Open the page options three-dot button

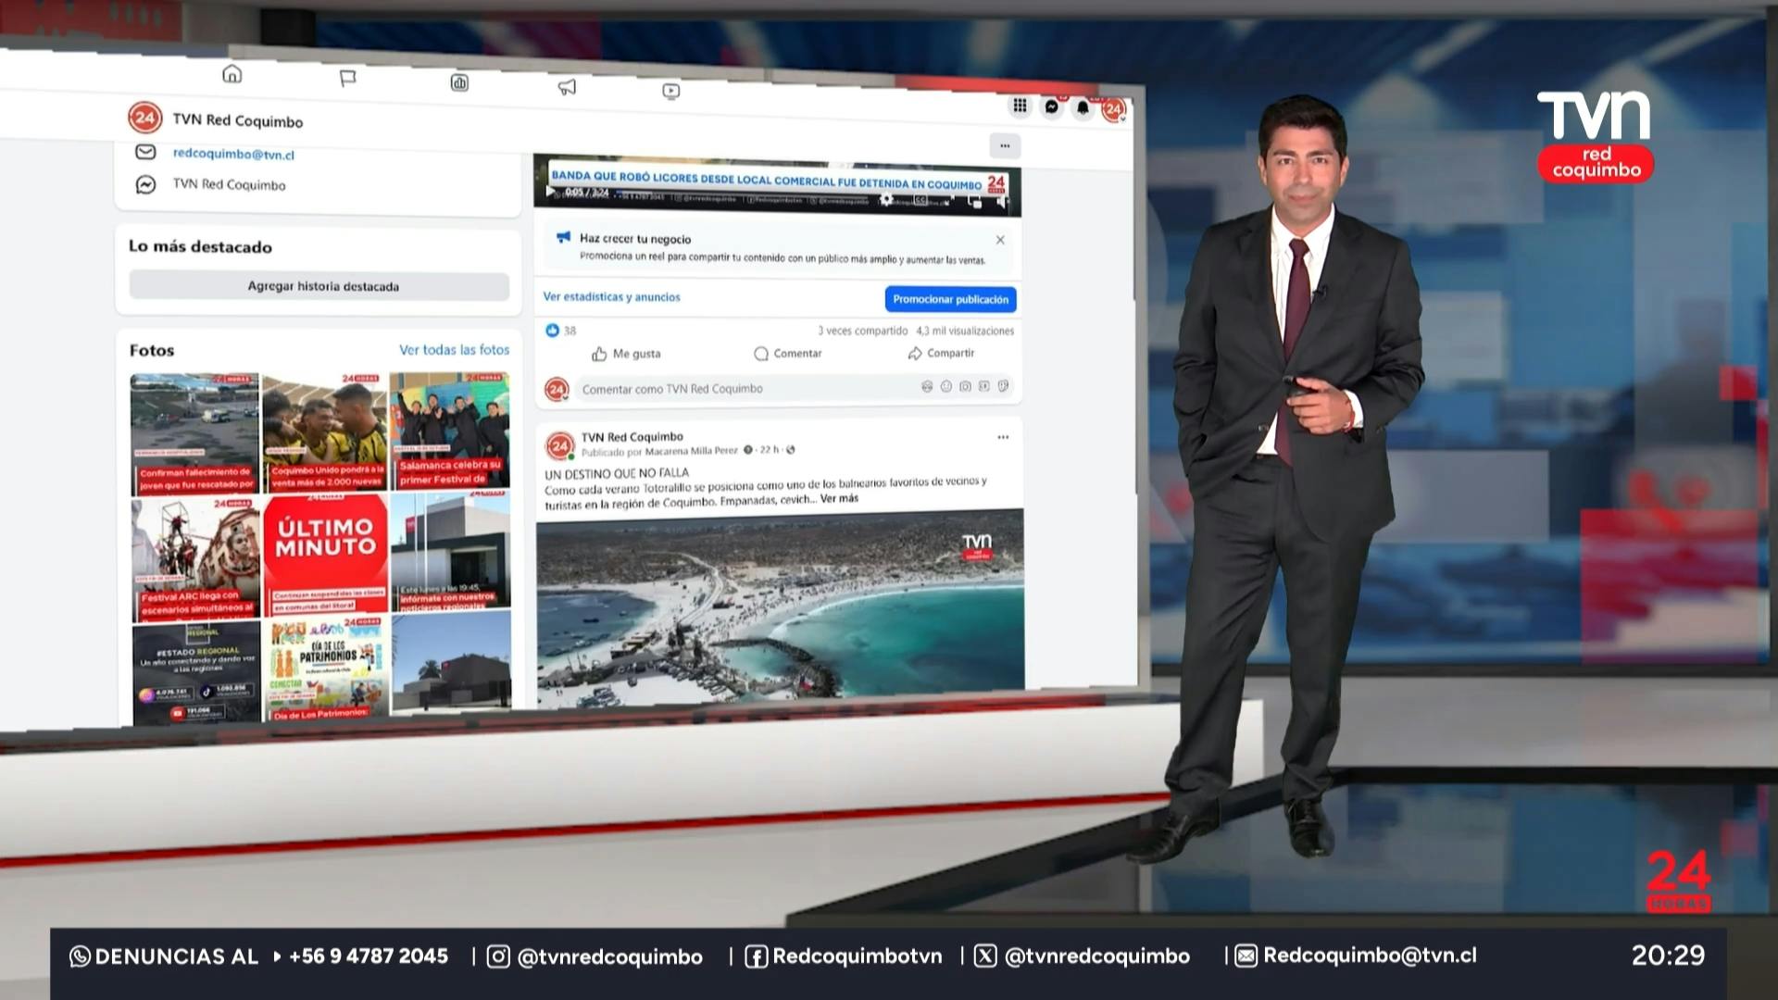click(1005, 145)
